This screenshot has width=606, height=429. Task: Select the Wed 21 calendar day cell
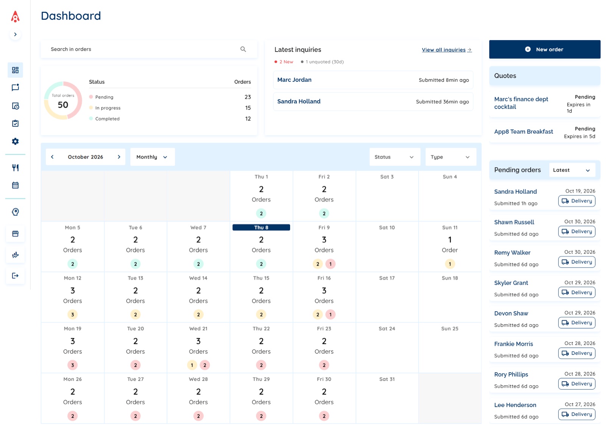(x=198, y=348)
